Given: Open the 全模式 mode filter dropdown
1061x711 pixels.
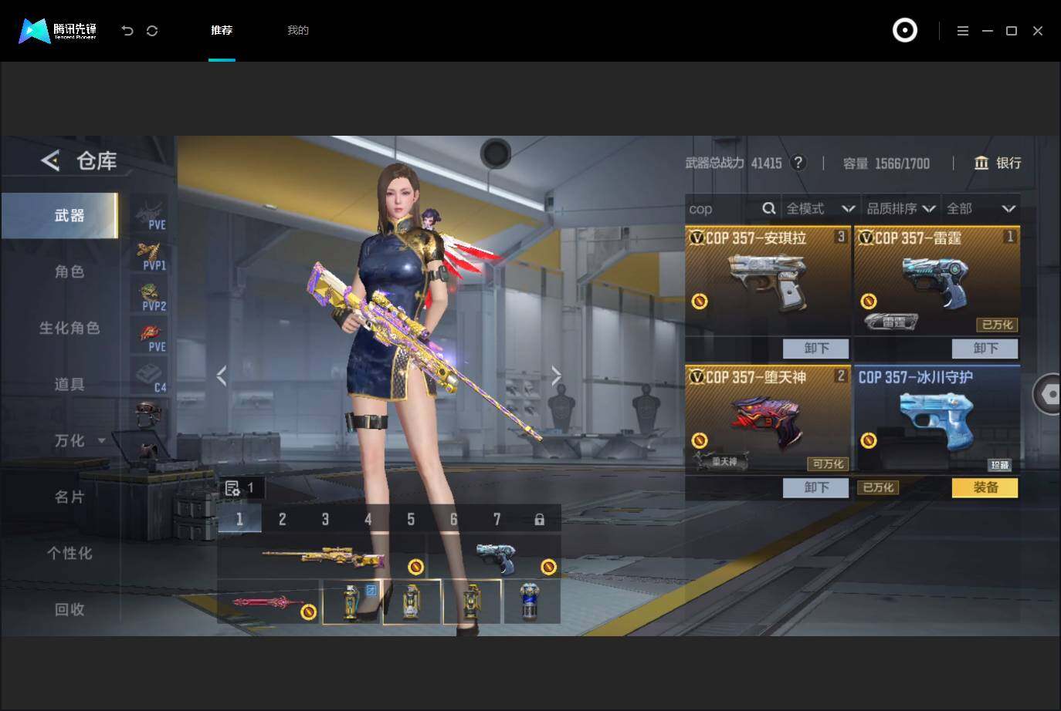Looking at the screenshot, I should (820, 208).
